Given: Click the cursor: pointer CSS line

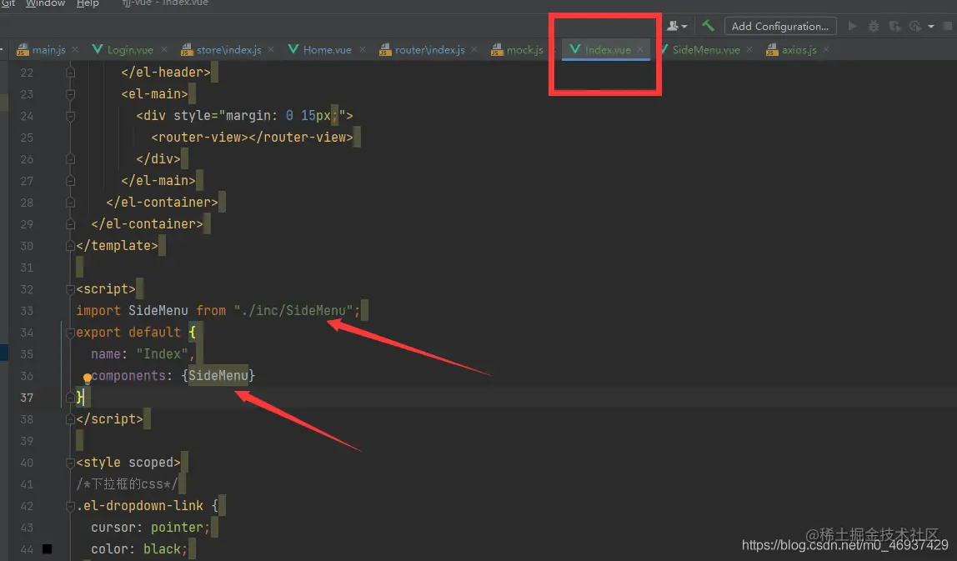Looking at the screenshot, I should (150, 528).
